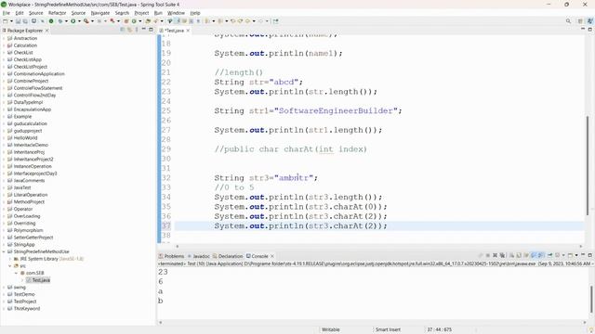Image resolution: width=595 pixels, height=334 pixels.
Task: Minimize the Console panel
Action: coord(583,255)
